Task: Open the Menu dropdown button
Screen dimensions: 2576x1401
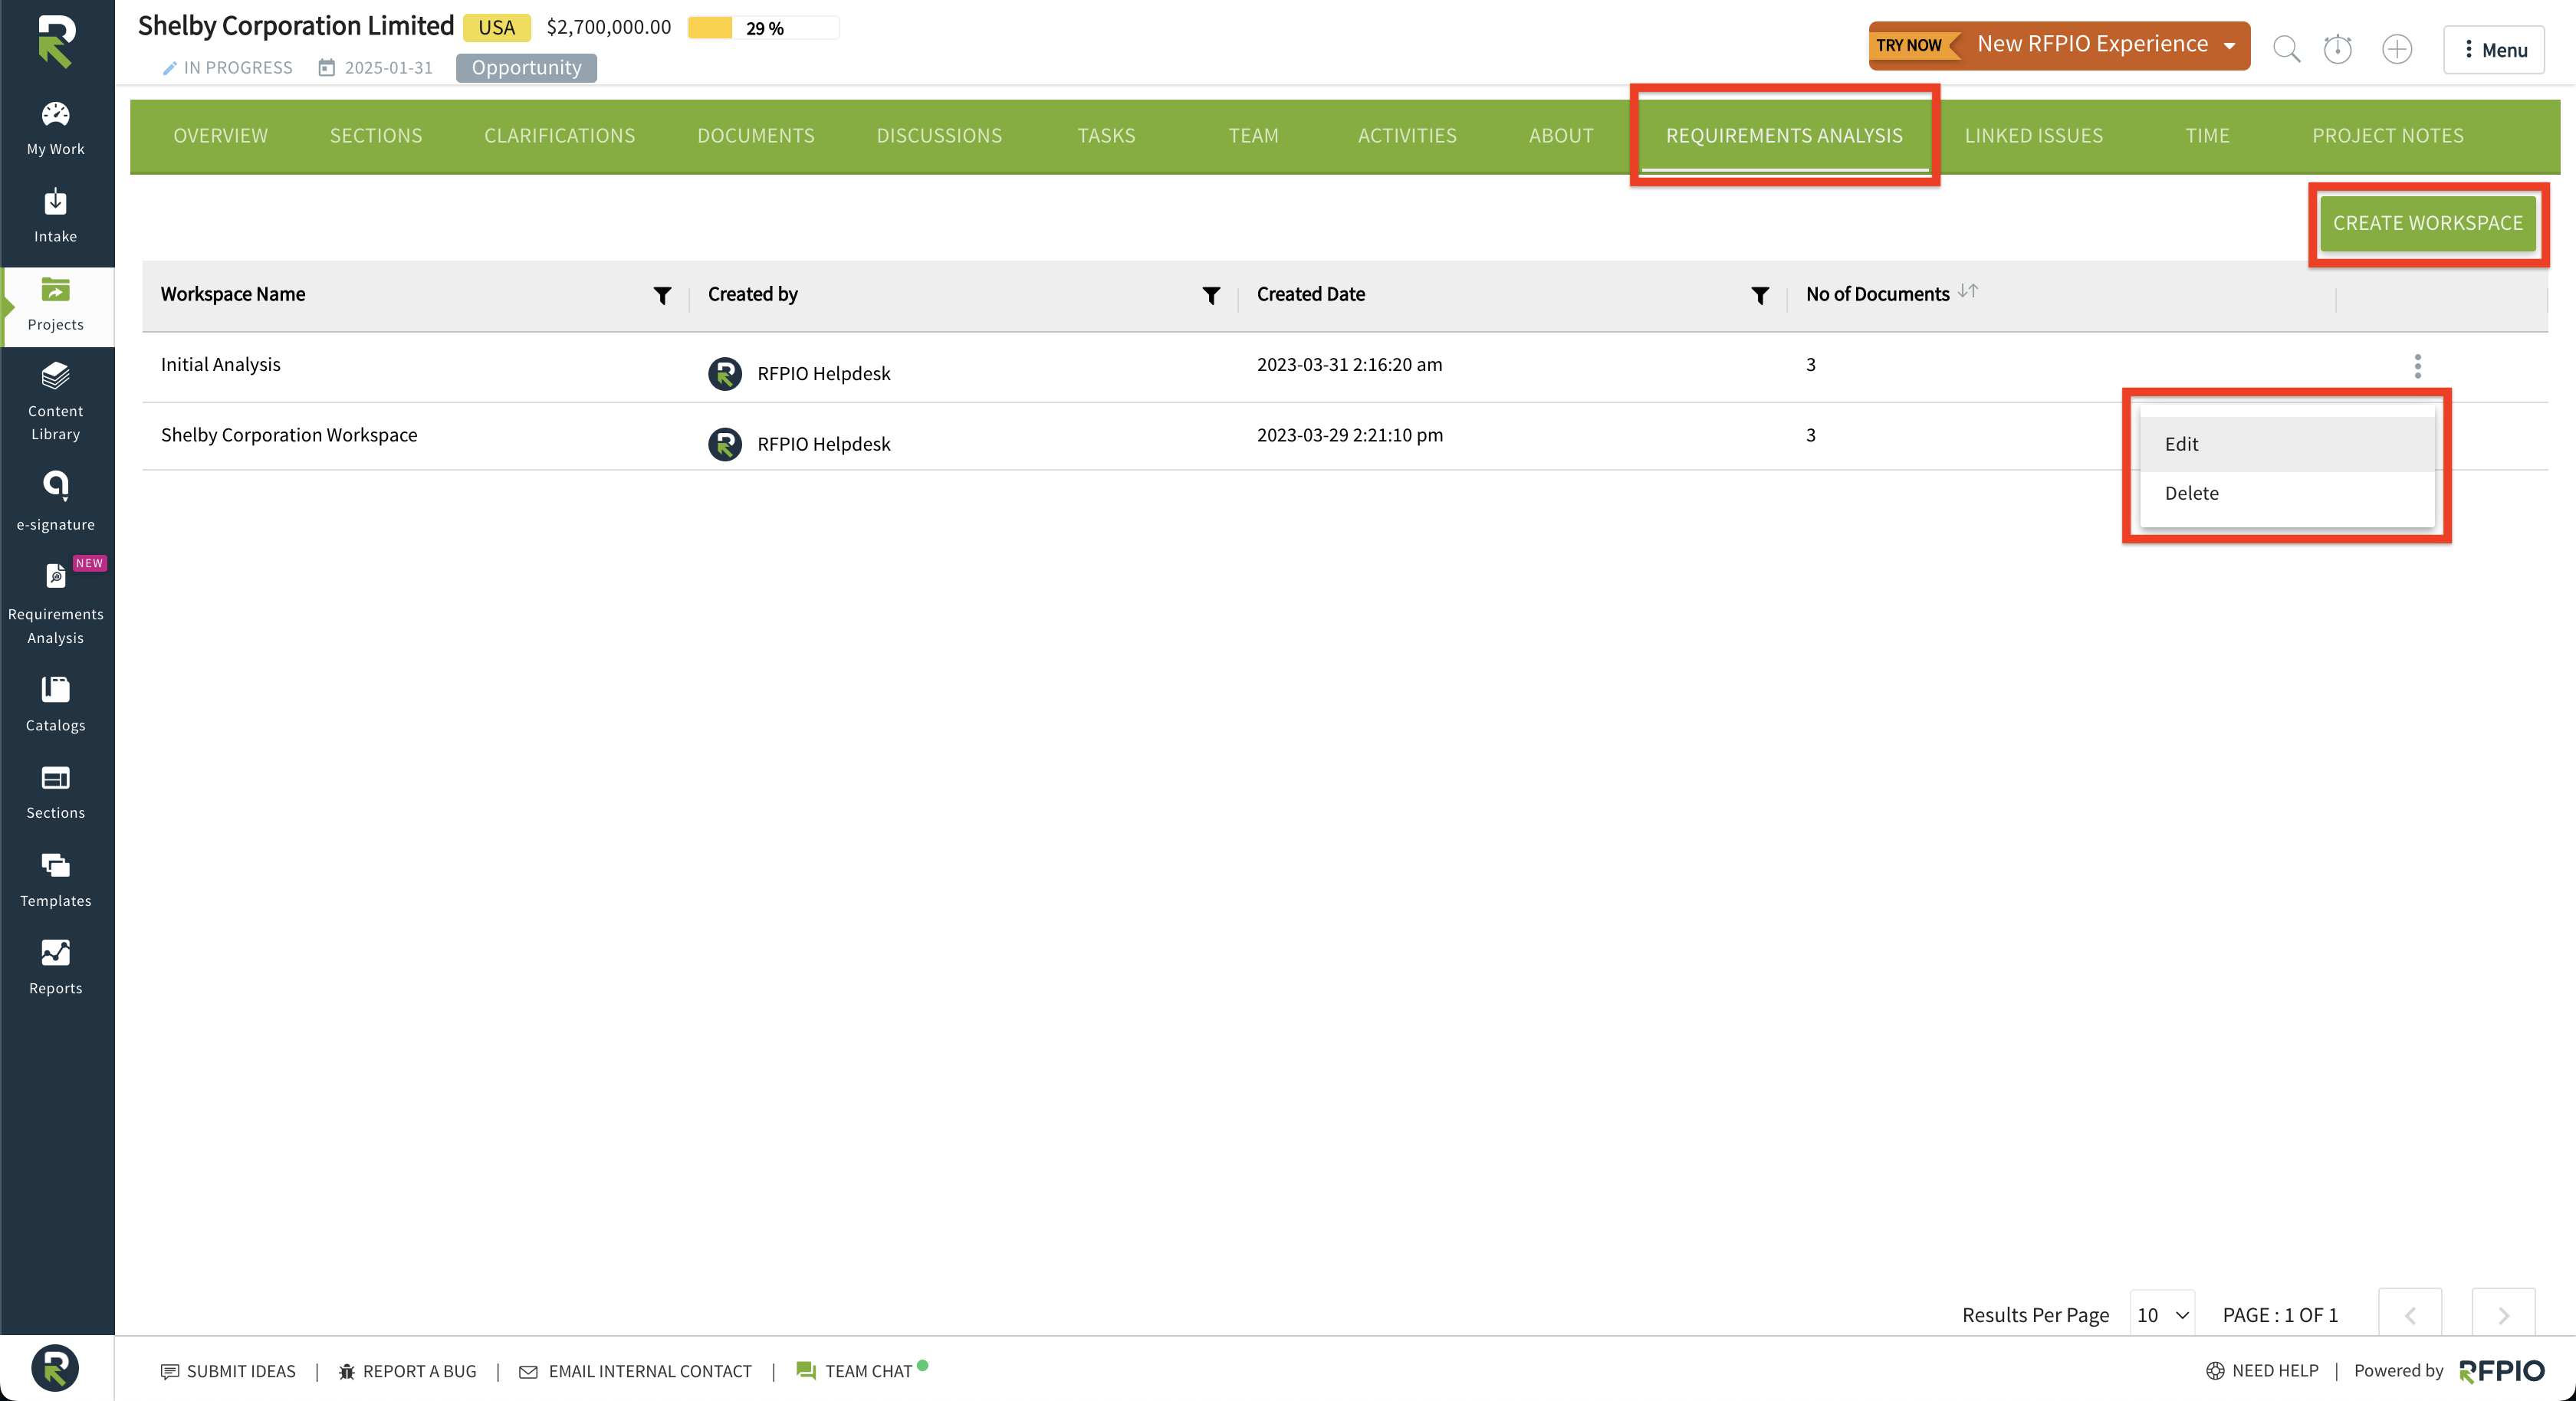Action: pos(2494,50)
